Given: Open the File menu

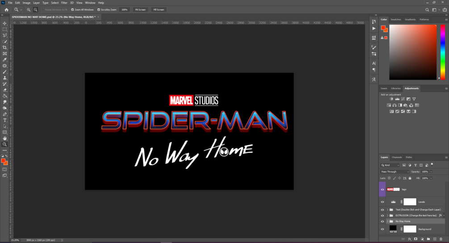Looking at the screenshot, I should pos(10,3).
